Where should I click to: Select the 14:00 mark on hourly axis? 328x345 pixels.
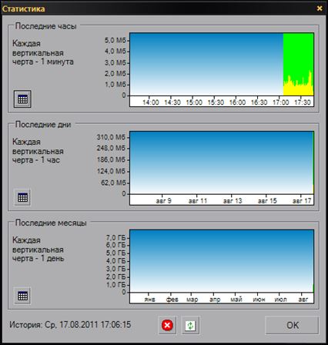click(x=151, y=102)
